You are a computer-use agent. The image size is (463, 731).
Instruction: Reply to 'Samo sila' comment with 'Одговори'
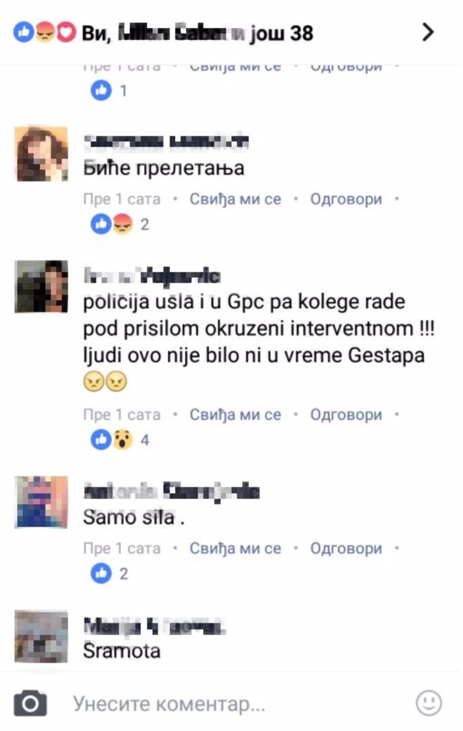pyautogui.click(x=346, y=548)
